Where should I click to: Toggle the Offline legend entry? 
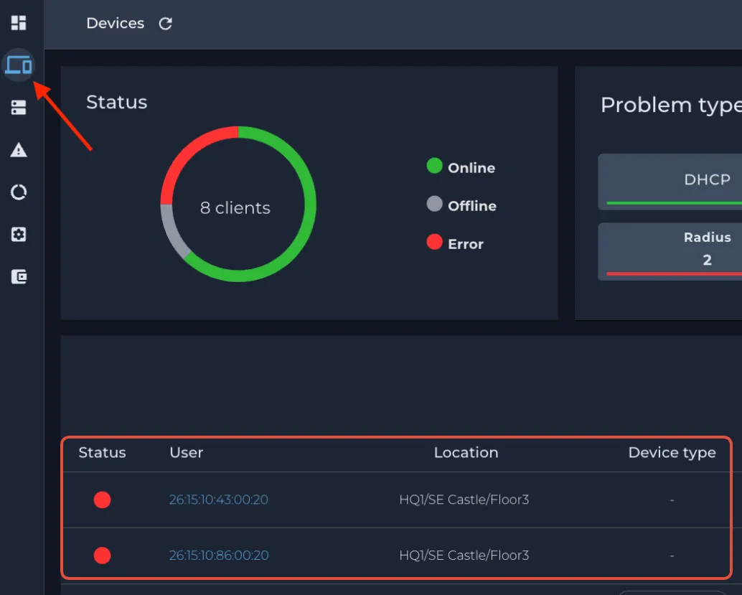pyautogui.click(x=461, y=205)
